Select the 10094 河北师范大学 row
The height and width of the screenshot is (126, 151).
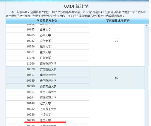pyautogui.click(x=48, y=98)
